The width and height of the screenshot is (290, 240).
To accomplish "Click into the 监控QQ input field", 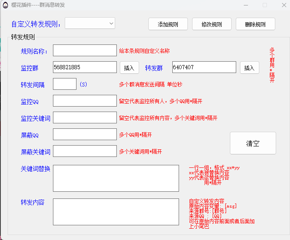I will (84, 101).
